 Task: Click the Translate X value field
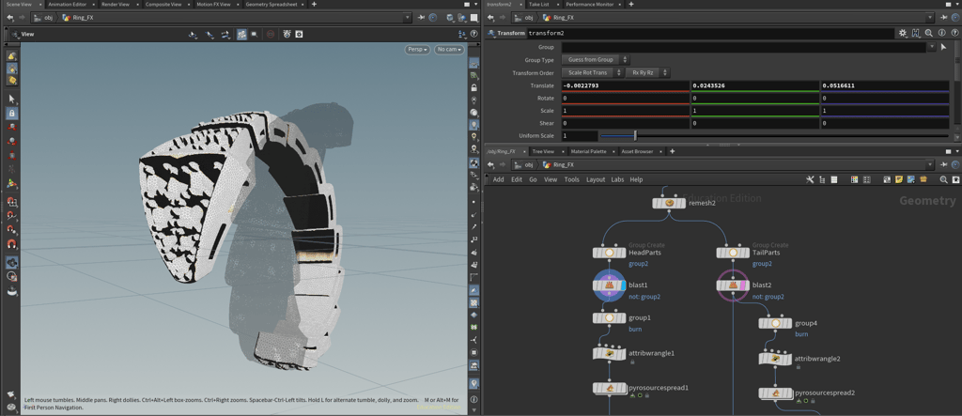point(625,85)
